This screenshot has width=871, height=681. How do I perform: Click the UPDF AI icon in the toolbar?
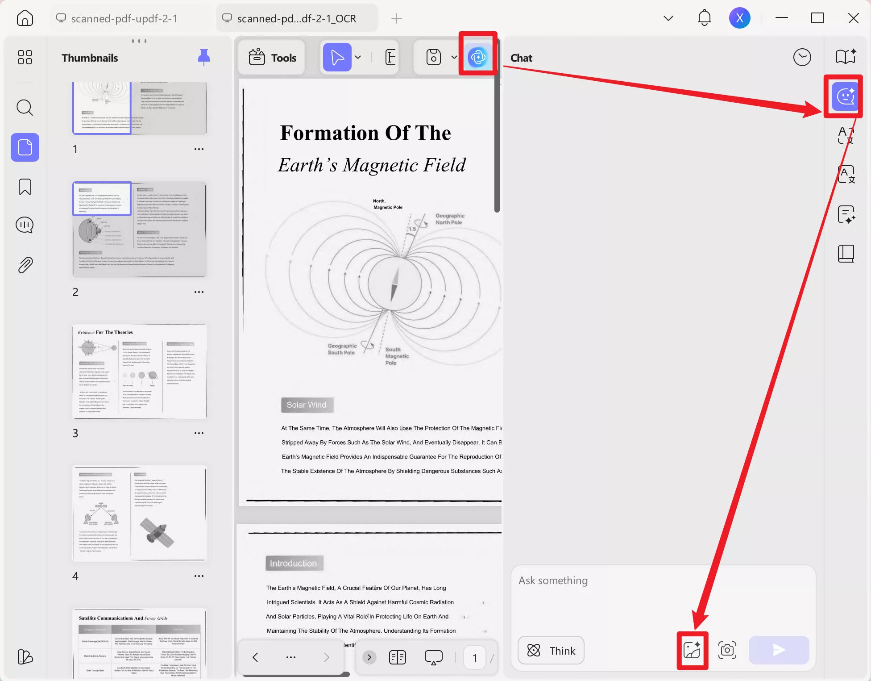(477, 58)
